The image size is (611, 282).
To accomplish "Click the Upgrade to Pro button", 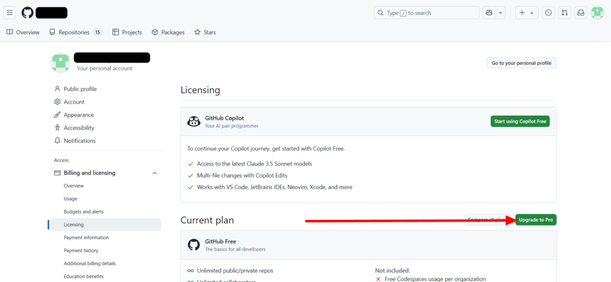I will (536, 219).
